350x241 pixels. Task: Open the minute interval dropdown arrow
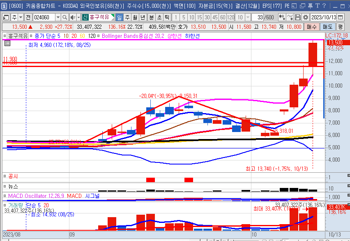click(x=248, y=17)
